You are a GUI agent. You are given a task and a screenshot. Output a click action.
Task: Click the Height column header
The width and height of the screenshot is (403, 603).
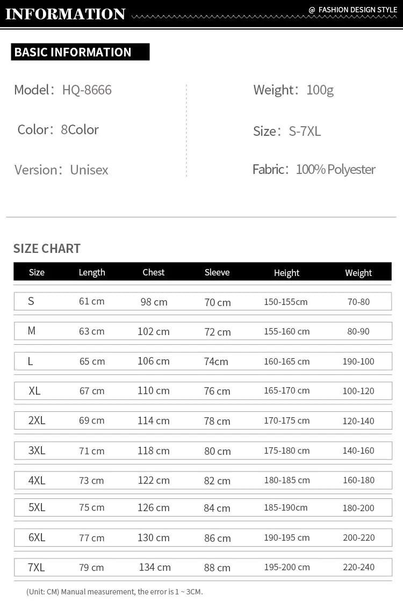[286, 273]
